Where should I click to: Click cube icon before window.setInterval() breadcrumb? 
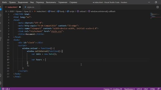tap(89, 11)
